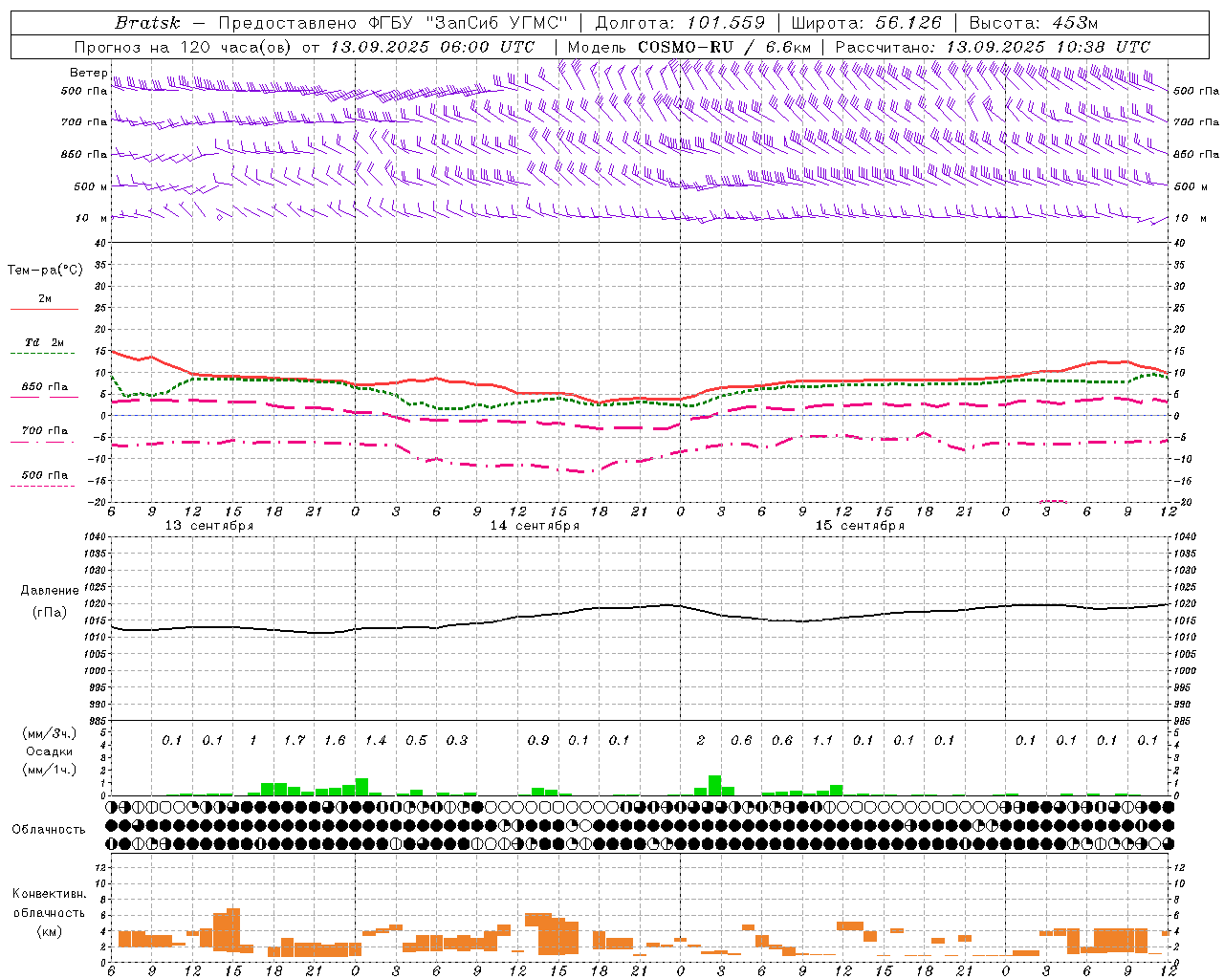Select the 1.4 precipitation value

pyautogui.click(x=376, y=741)
